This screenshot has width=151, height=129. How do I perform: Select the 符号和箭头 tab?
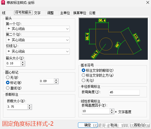click(23, 13)
